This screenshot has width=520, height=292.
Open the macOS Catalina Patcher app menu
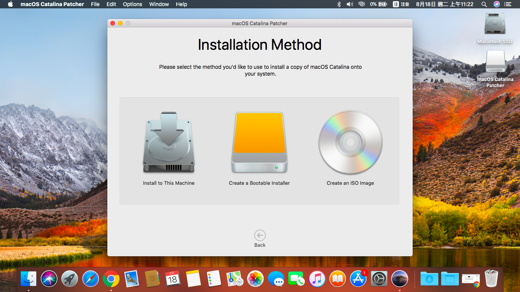pyautogui.click(x=52, y=4)
